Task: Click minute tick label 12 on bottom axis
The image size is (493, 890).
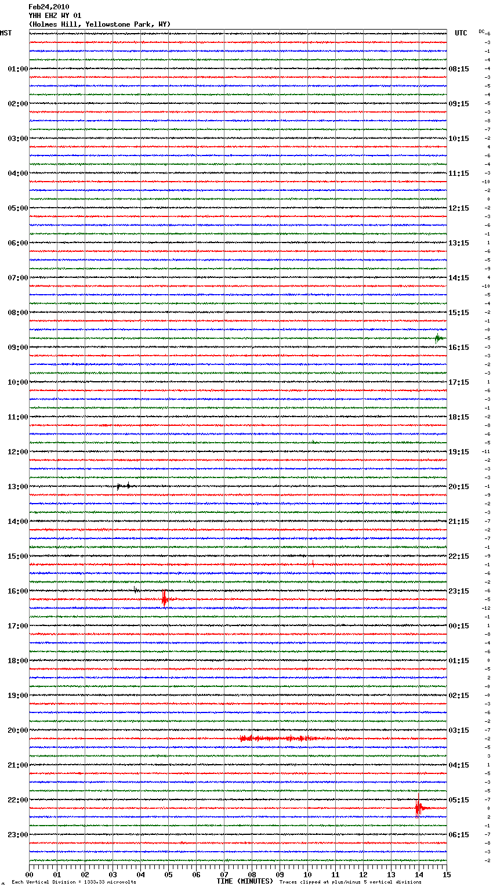Action: pos(363,874)
